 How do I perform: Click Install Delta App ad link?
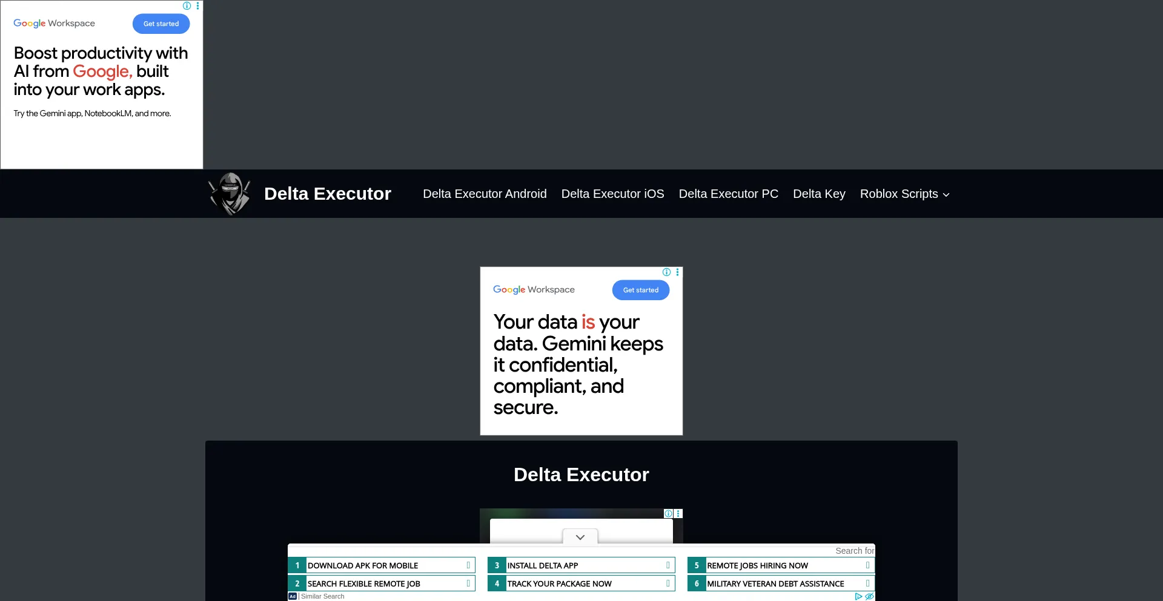click(581, 565)
